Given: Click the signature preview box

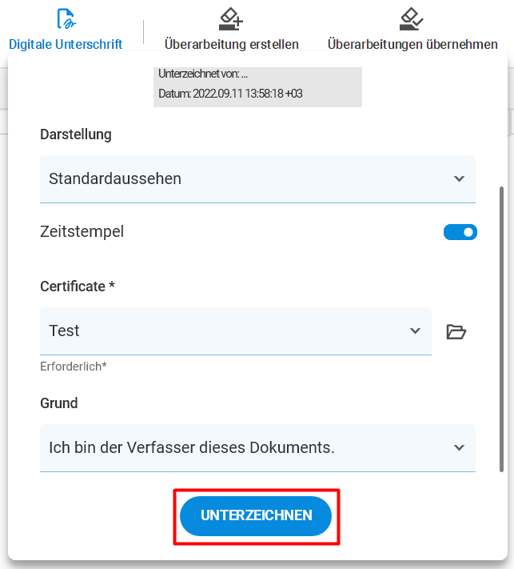Looking at the screenshot, I should pyautogui.click(x=257, y=86).
